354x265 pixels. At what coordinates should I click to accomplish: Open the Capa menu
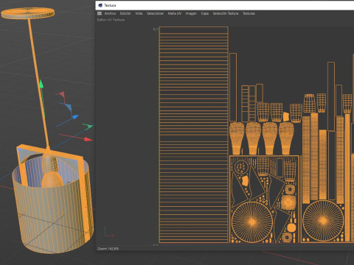coord(205,13)
